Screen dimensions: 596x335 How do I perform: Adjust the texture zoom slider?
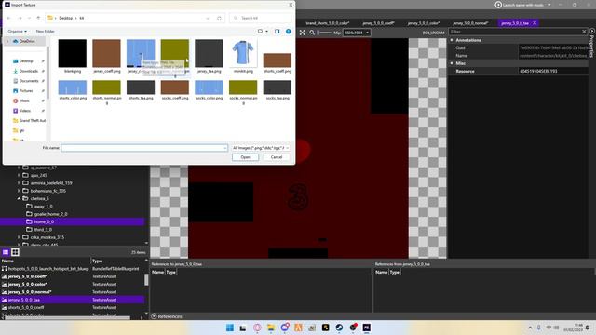[x=324, y=33]
